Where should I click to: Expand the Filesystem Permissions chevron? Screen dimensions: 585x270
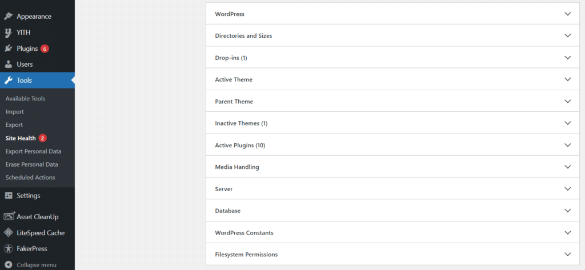click(x=568, y=255)
